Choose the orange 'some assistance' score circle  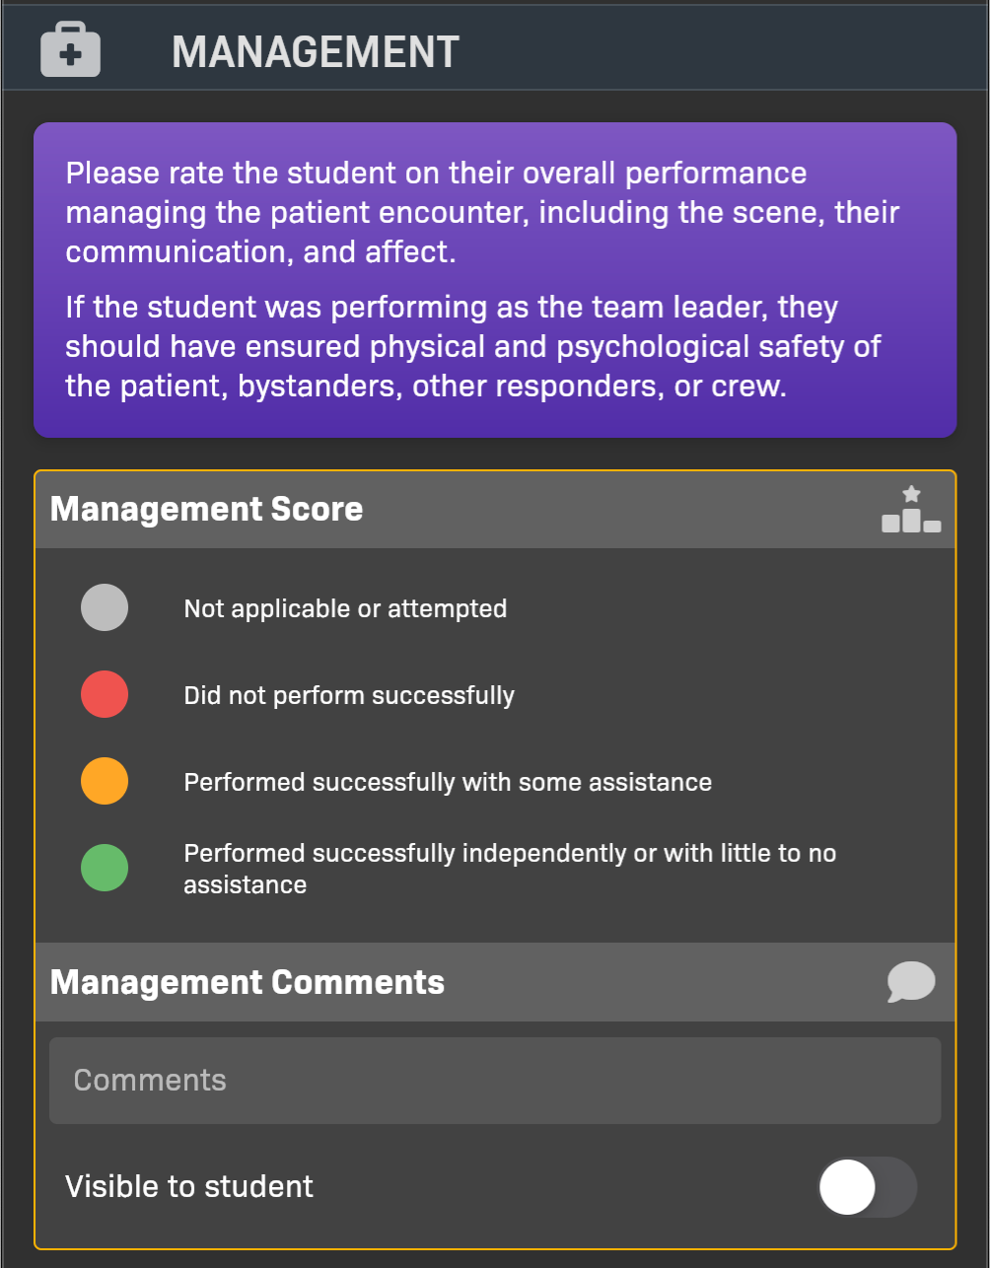105,781
